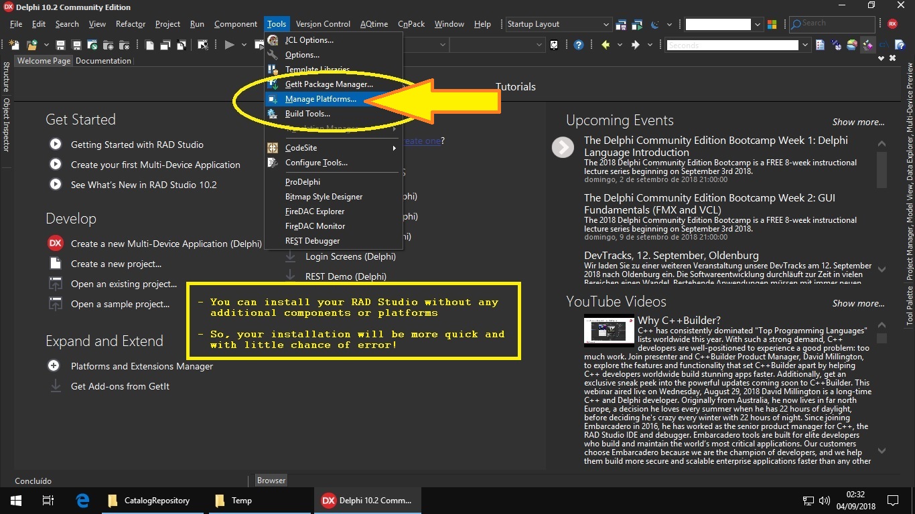
Task: Click the red RX icon in menu bar
Action: (892, 23)
